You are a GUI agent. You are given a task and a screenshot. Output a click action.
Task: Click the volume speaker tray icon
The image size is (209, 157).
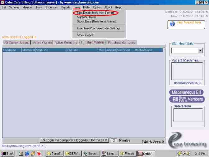click(x=189, y=154)
